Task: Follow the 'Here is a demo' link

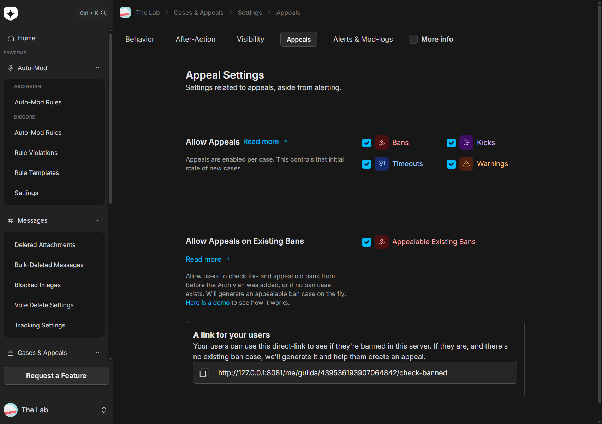Action: (x=208, y=303)
